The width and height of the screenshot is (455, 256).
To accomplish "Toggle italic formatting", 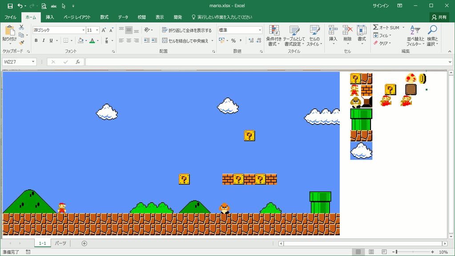I will [x=44, y=40].
